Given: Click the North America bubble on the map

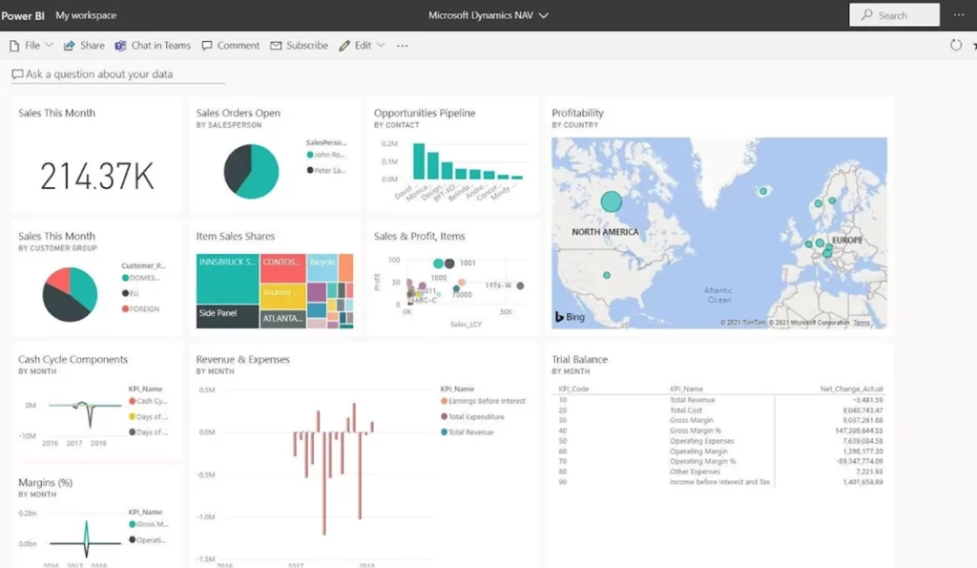Looking at the screenshot, I should (x=611, y=201).
